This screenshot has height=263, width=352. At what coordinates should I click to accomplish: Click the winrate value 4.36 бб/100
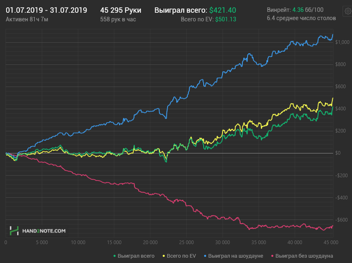point(308,10)
